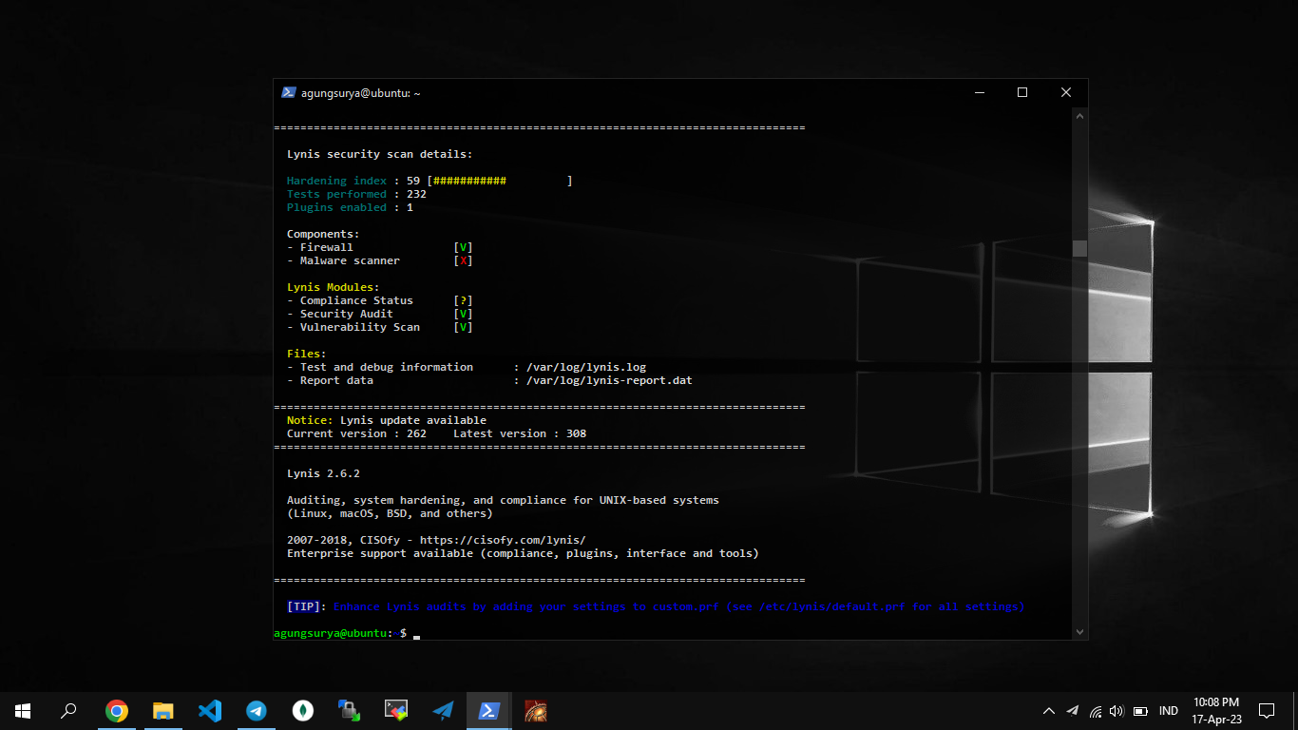Open the clock showing 10:08 PM
The height and width of the screenshot is (730, 1298).
point(1216,710)
